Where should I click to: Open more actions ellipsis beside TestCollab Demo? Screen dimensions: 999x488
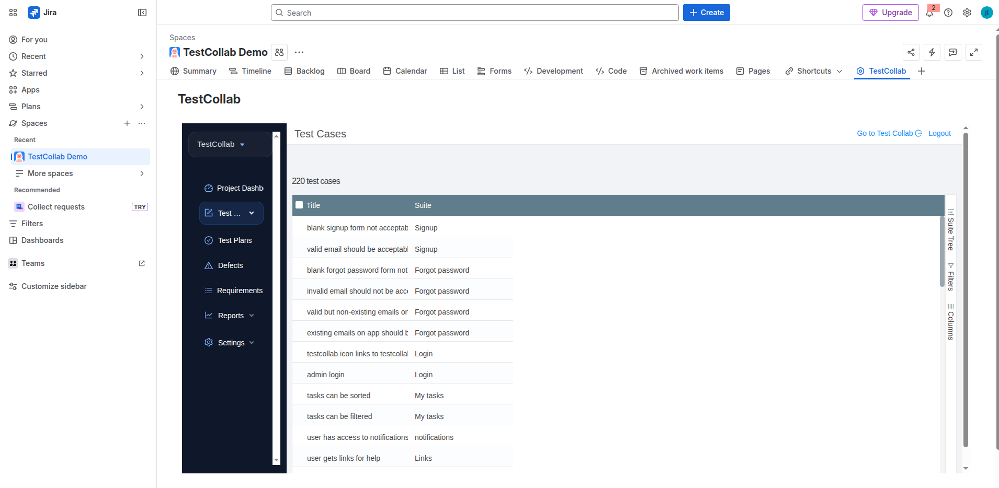(x=299, y=52)
